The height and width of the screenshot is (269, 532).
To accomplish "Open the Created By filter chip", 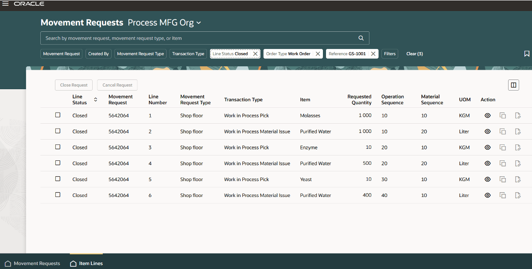I will (x=98, y=54).
